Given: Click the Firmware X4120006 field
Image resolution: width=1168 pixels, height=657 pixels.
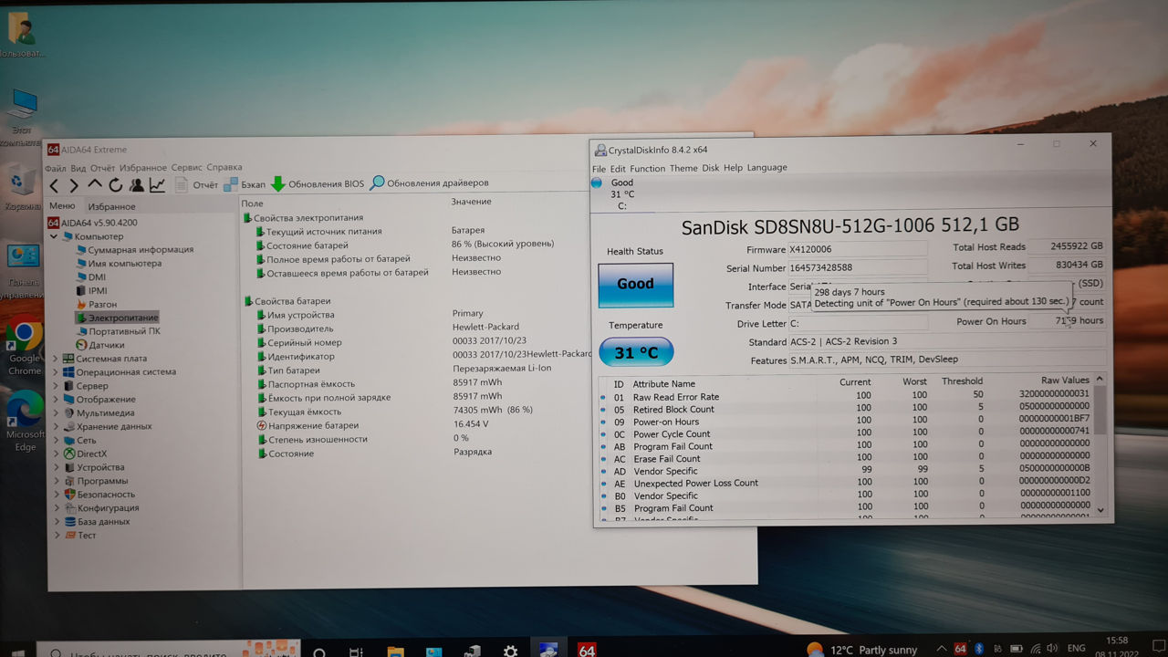Looking at the screenshot, I should coord(858,249).
